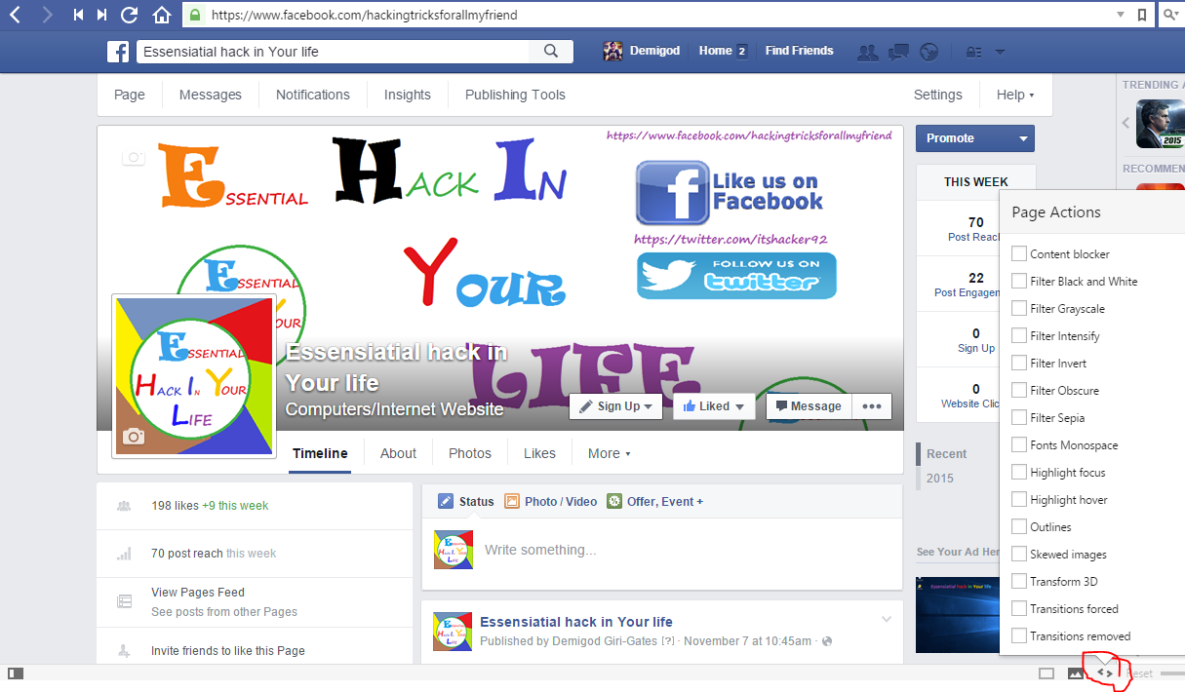Screen dimensions: 1185x692
Task: Open Facebook messages chat-bubble icon
Action: tap(899, 52)
